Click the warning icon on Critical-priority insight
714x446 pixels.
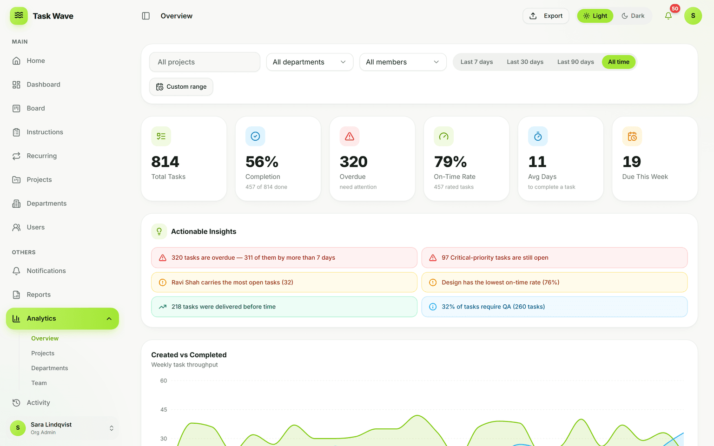(433, 258)
